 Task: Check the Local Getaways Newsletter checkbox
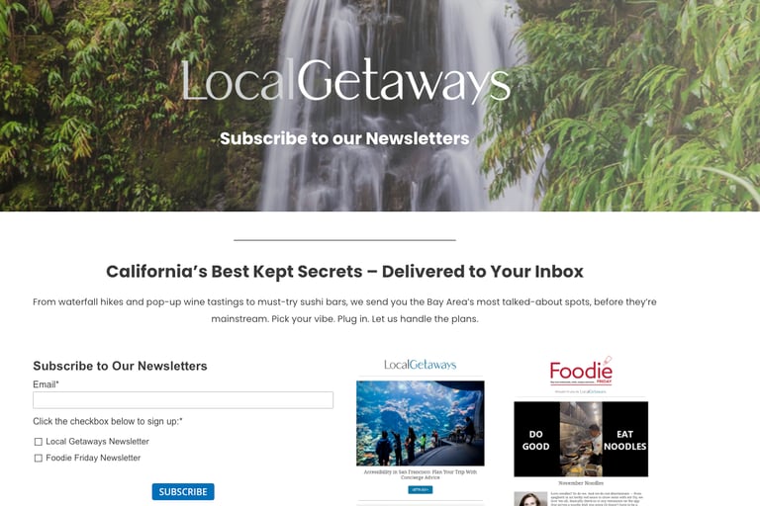pos(39,442)
